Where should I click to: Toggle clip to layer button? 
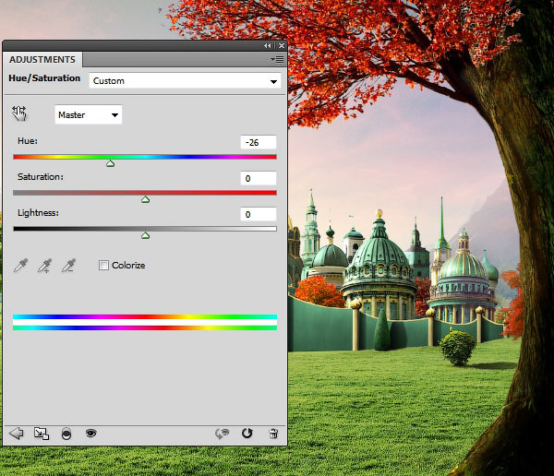[66, 433]
